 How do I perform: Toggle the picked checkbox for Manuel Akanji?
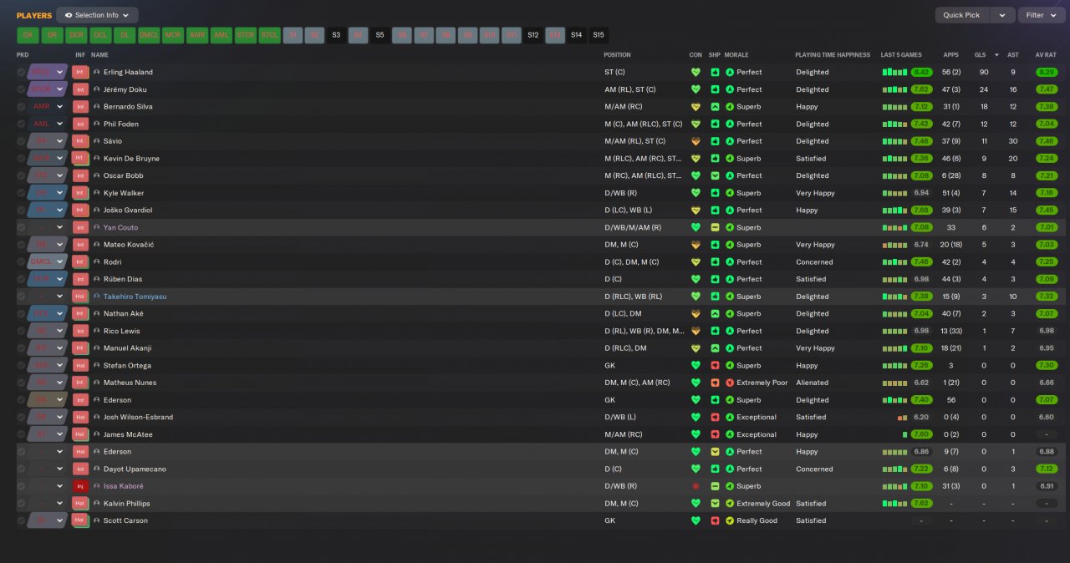(x=21, y=348)
